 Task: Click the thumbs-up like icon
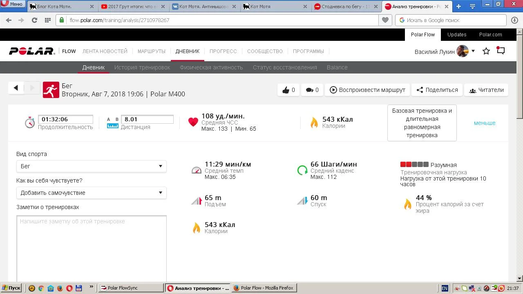pyautogui.click(x=286, y=90)
